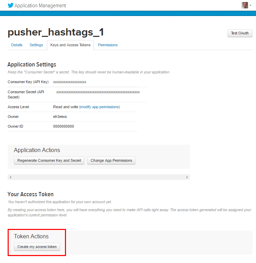Click the horizontal scrollbar right arrow
Viewport: 256px width, 263px height.
click(187, 177)
